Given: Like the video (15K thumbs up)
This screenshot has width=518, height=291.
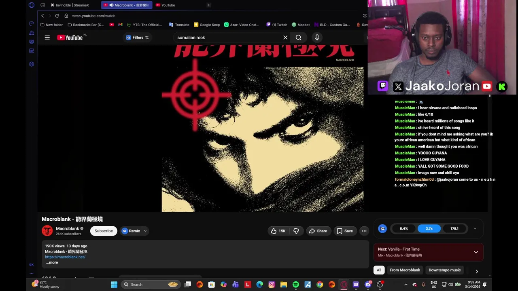Looking at the screenshot, I should [278, 231].
